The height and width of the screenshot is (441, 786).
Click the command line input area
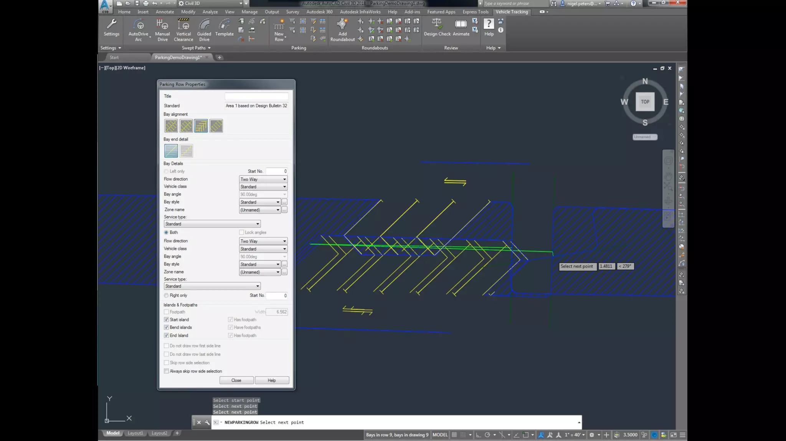(397, 422)
